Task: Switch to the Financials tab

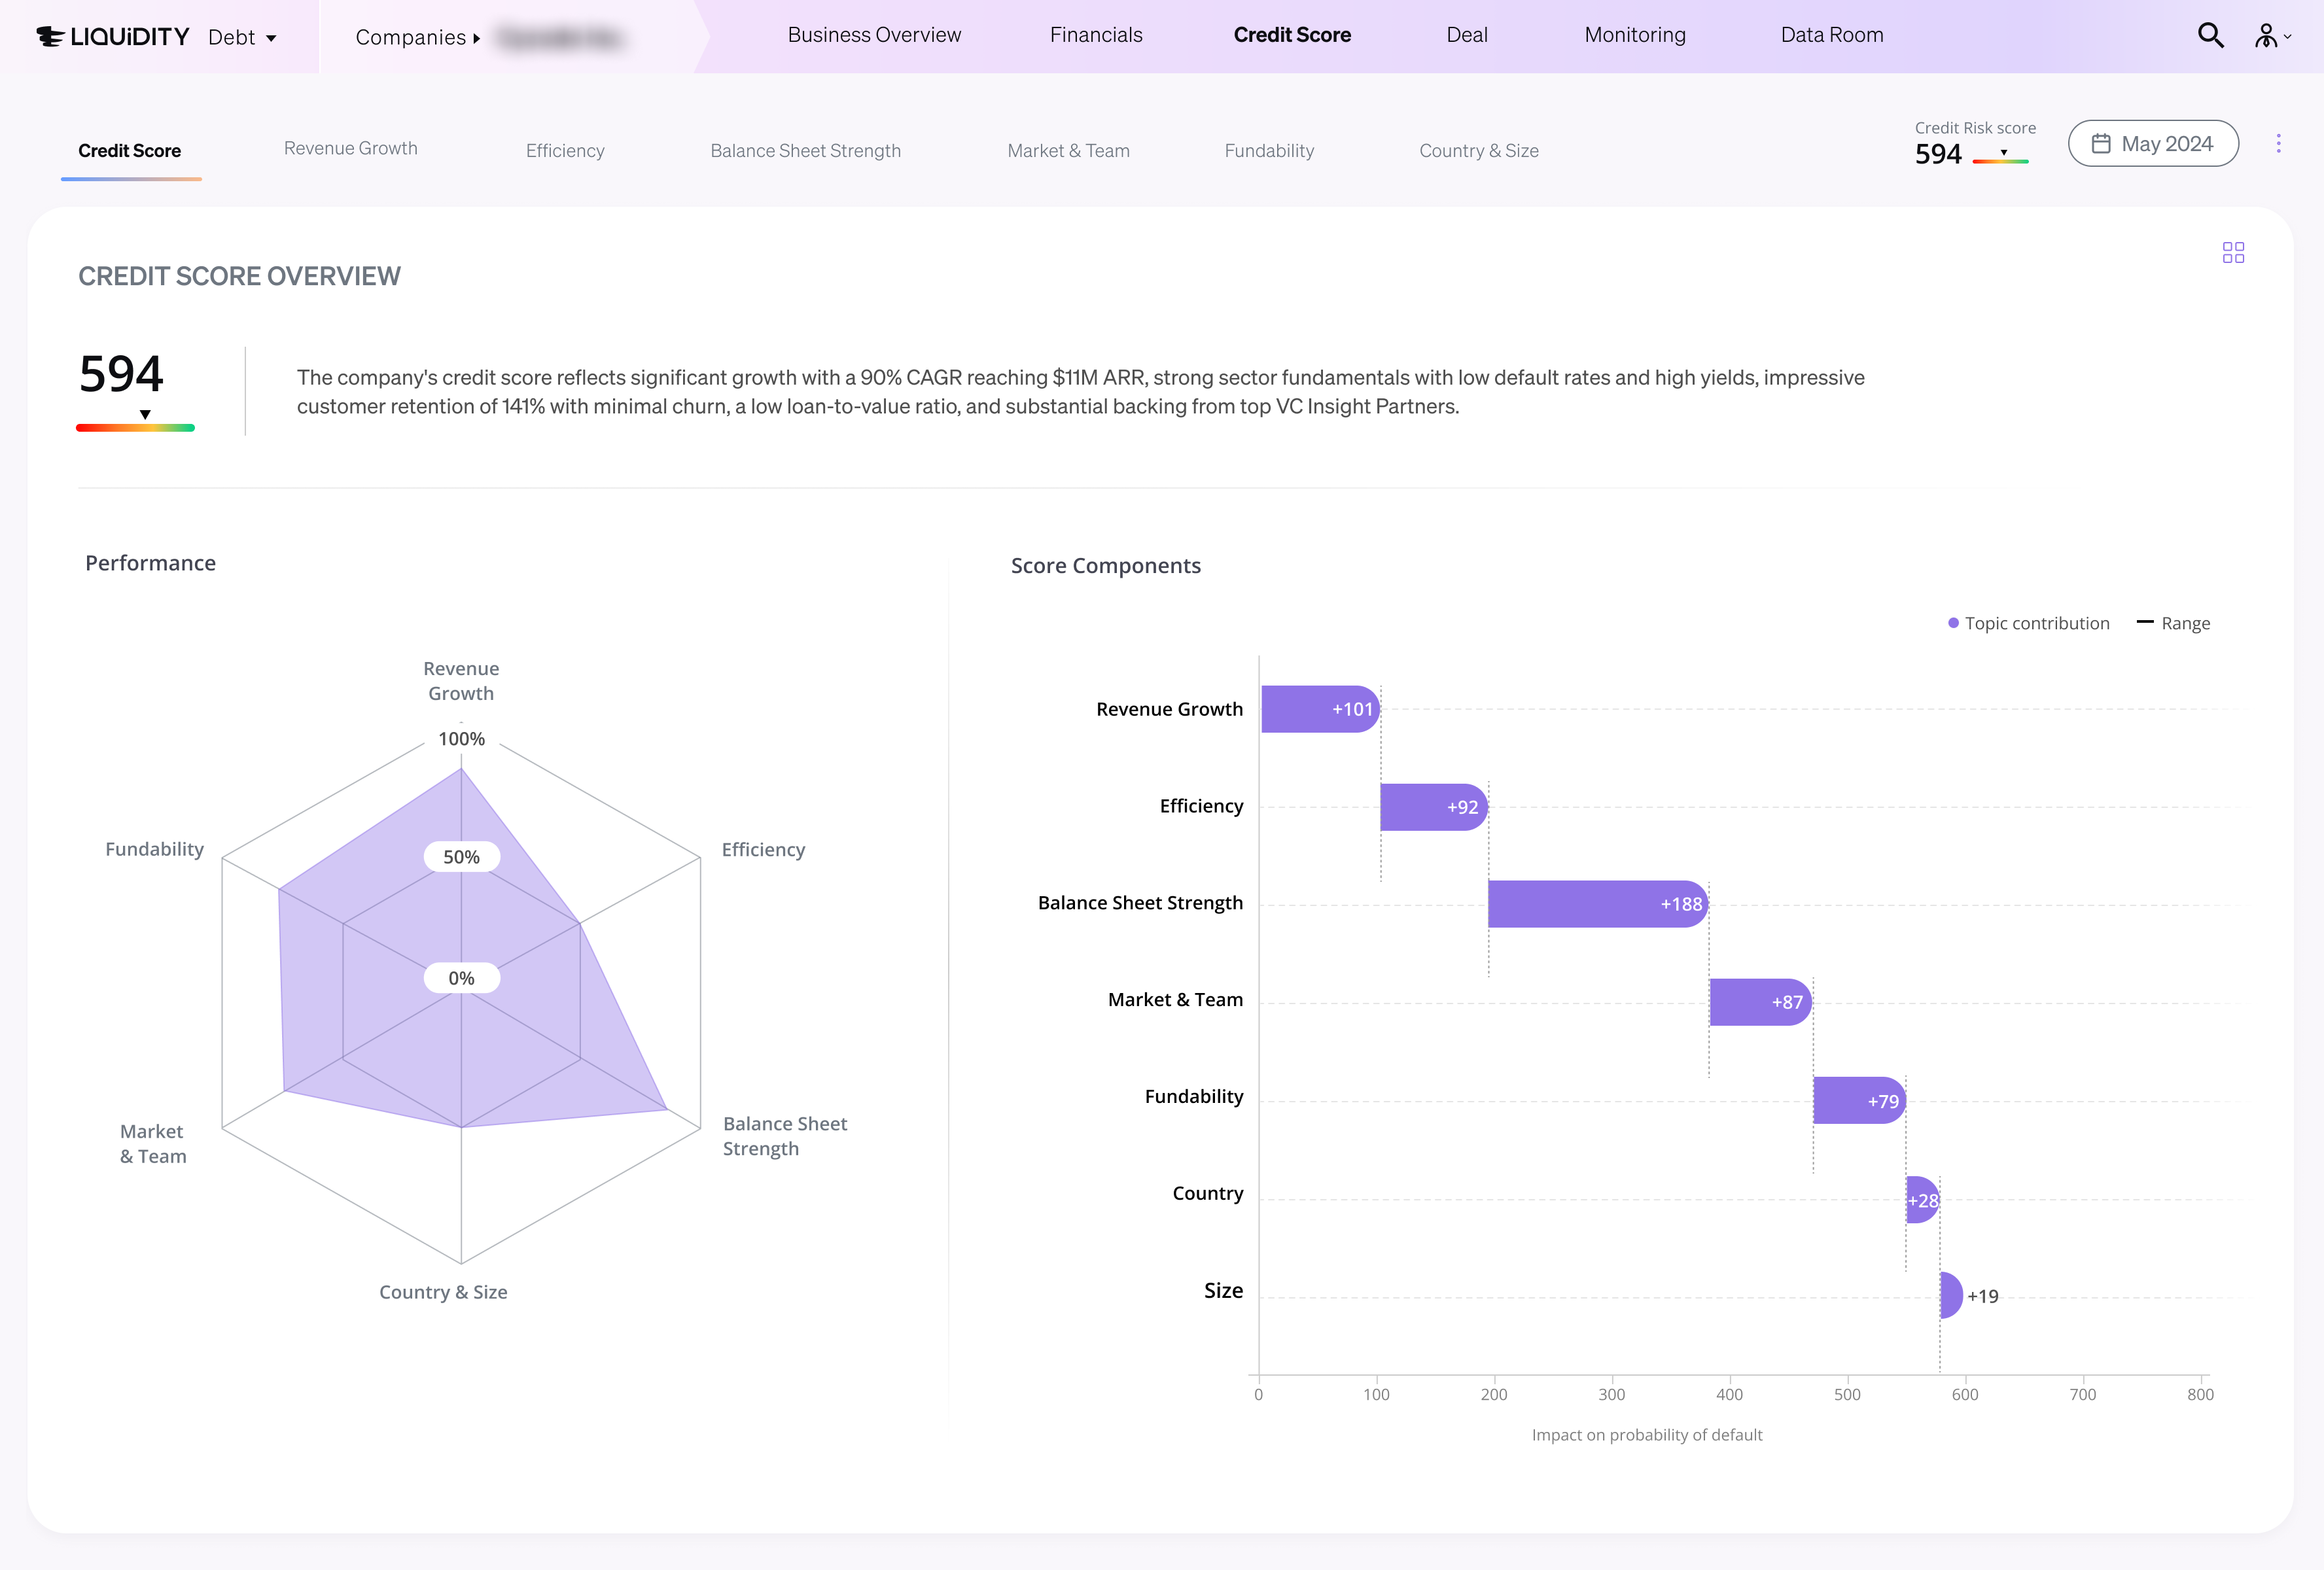Action: click(1096, 35)
